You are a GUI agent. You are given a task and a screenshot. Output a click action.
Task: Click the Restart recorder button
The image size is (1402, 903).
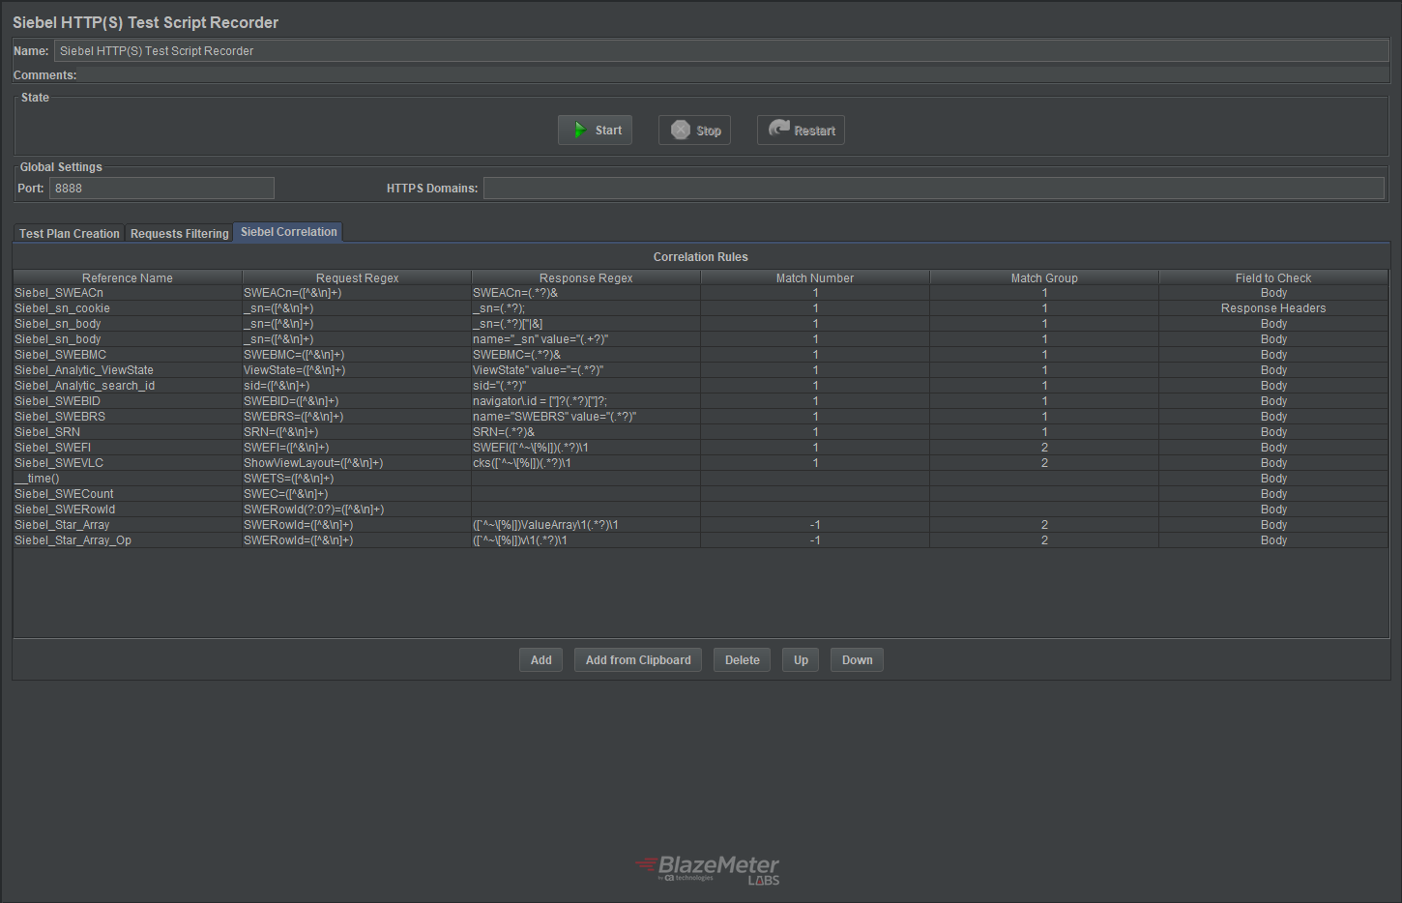coord(801,131)
